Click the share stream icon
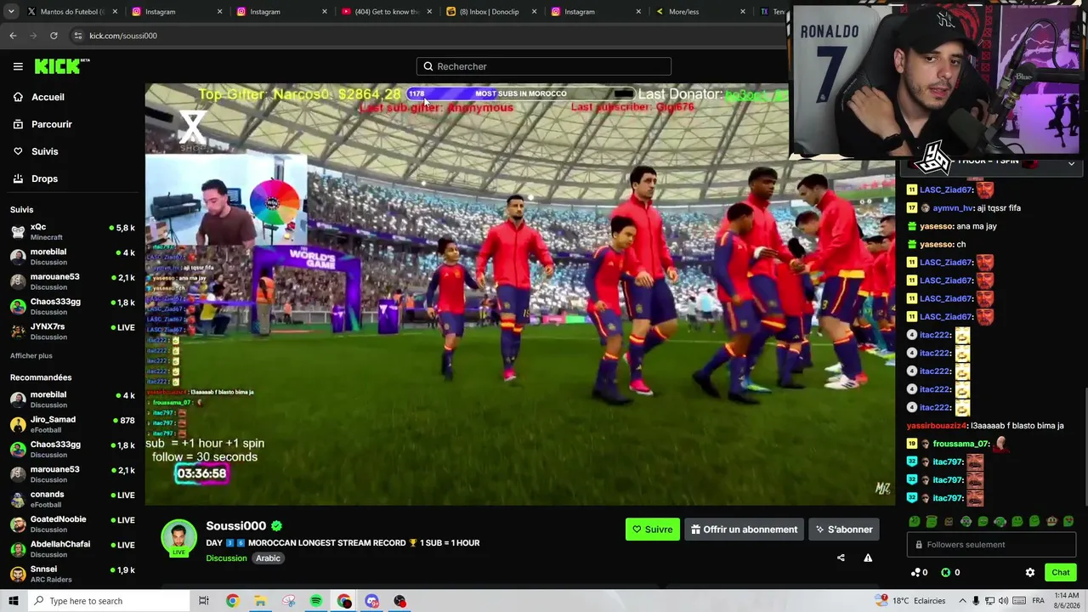This screenshot has width=1088, height=612. tap(841, 558)
